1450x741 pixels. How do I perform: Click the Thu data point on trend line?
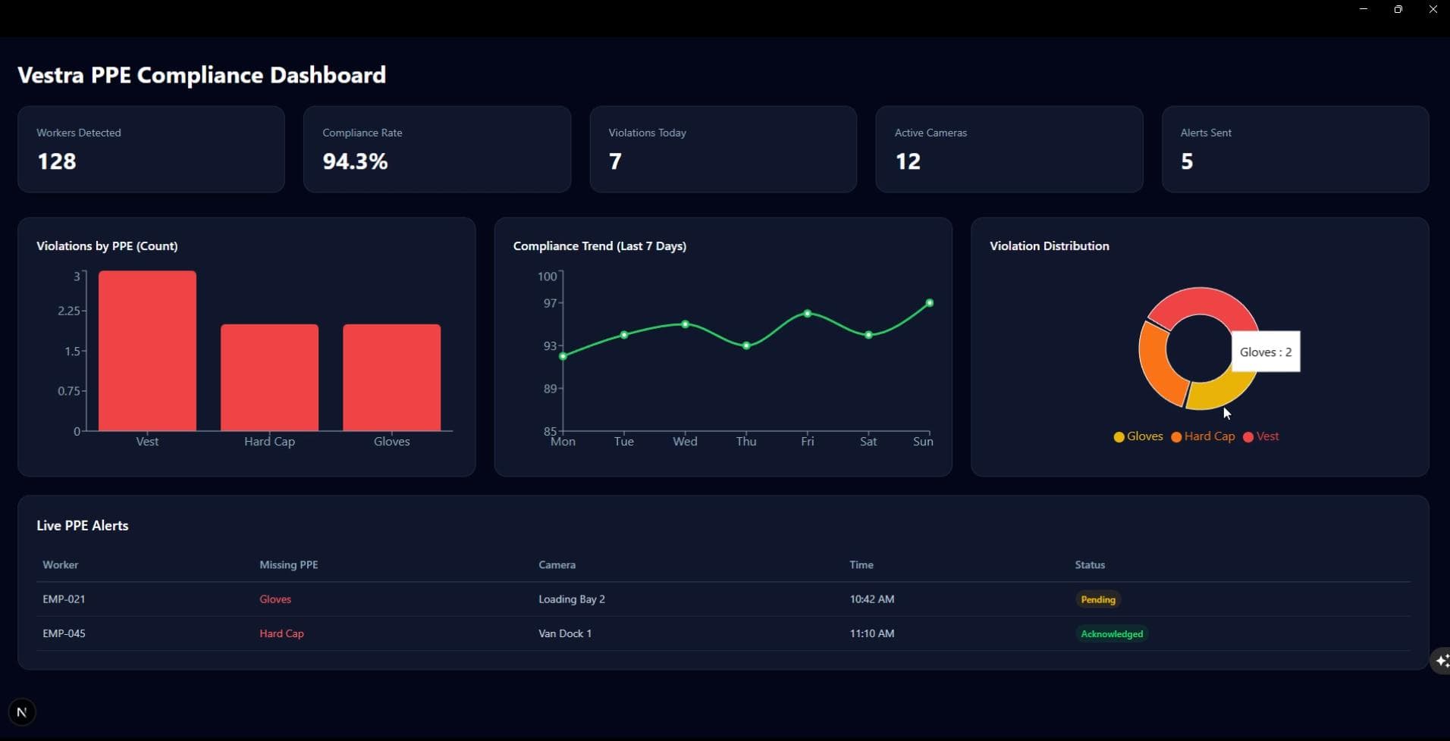[x=746, y=345]
